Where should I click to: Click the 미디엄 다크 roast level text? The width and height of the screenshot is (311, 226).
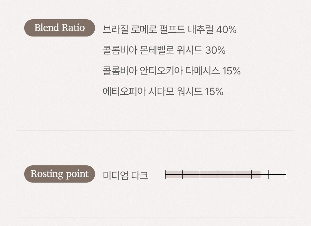(125, 175)
